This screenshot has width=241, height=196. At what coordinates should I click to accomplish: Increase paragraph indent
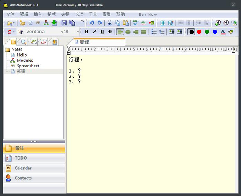pos(180,32)
